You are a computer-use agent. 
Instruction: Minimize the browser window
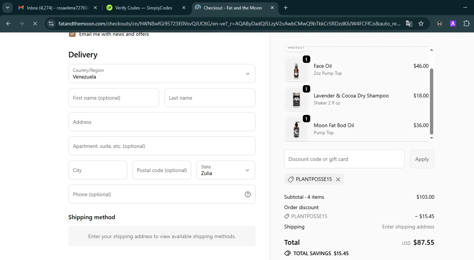coord(465,8)
